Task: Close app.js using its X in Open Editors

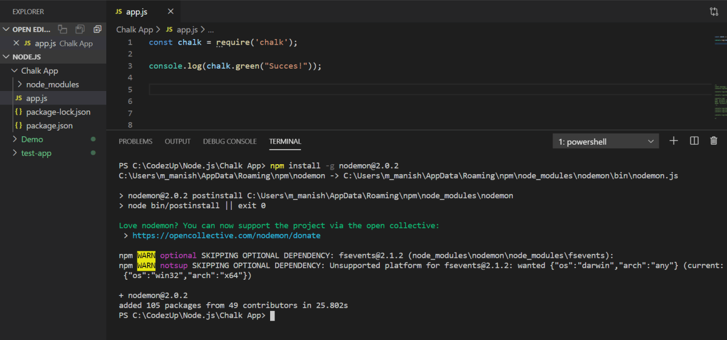Action: click(x=16, y=43)
